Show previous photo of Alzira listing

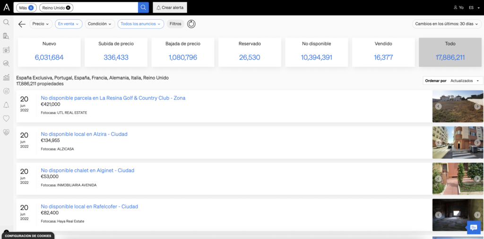(438, 143)
